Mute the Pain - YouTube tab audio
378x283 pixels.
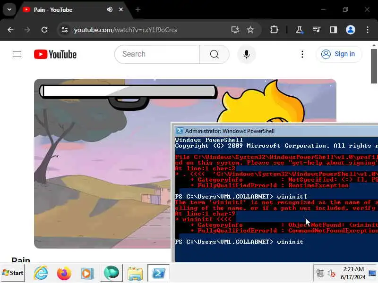(110, 9)
